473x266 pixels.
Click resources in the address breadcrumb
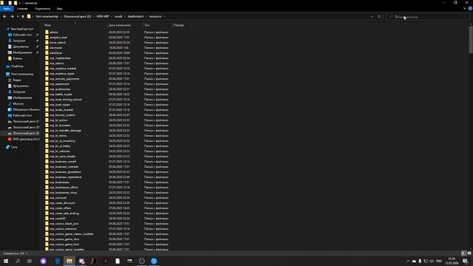pos(155,16)
